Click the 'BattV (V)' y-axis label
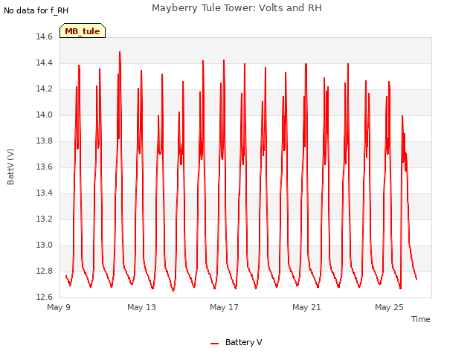The height and width of the screenshot is (357, 476). point(10,167)
